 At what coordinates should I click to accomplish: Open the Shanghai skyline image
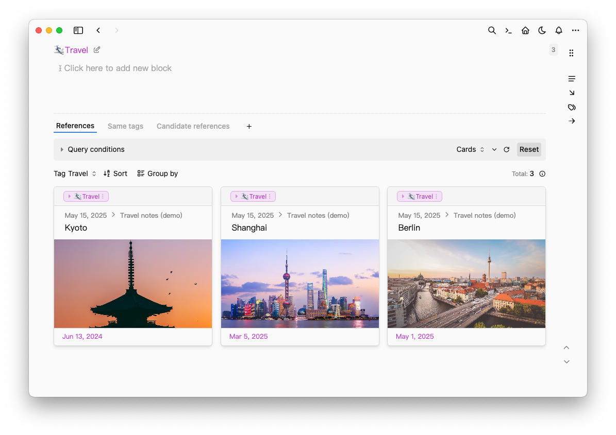pos(299,284)
